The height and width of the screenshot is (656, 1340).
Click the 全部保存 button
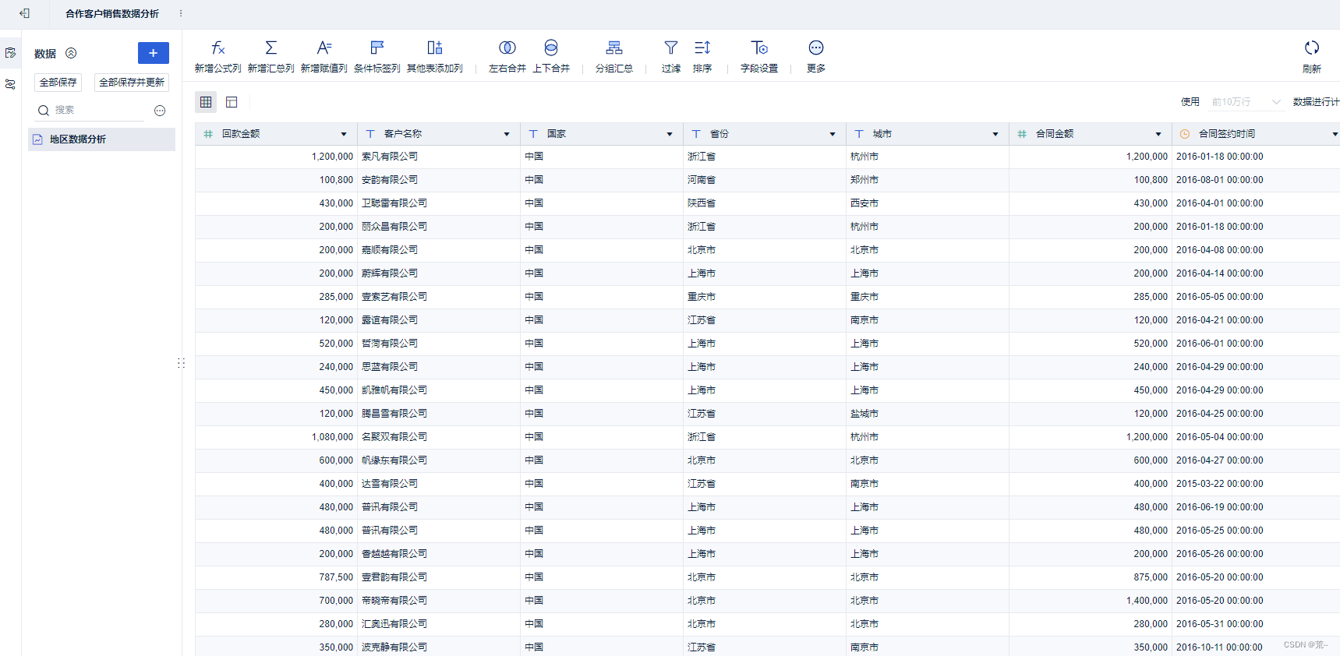(x=58, y=83)
